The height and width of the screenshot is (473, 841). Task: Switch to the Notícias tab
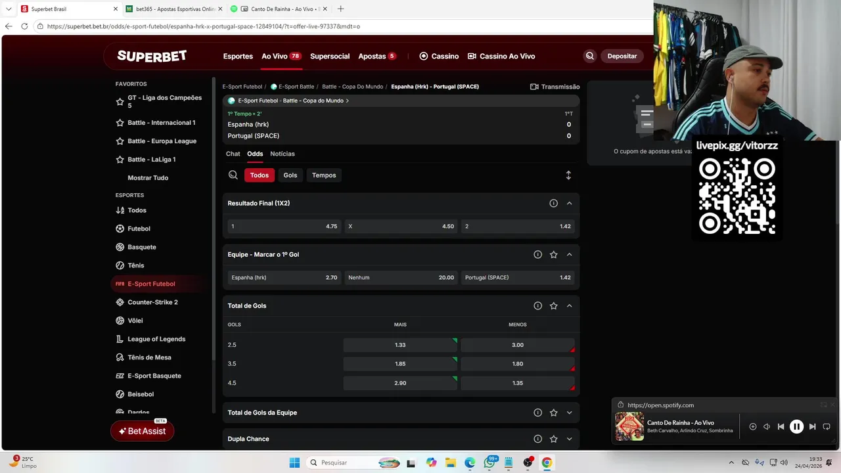point(283,154)
